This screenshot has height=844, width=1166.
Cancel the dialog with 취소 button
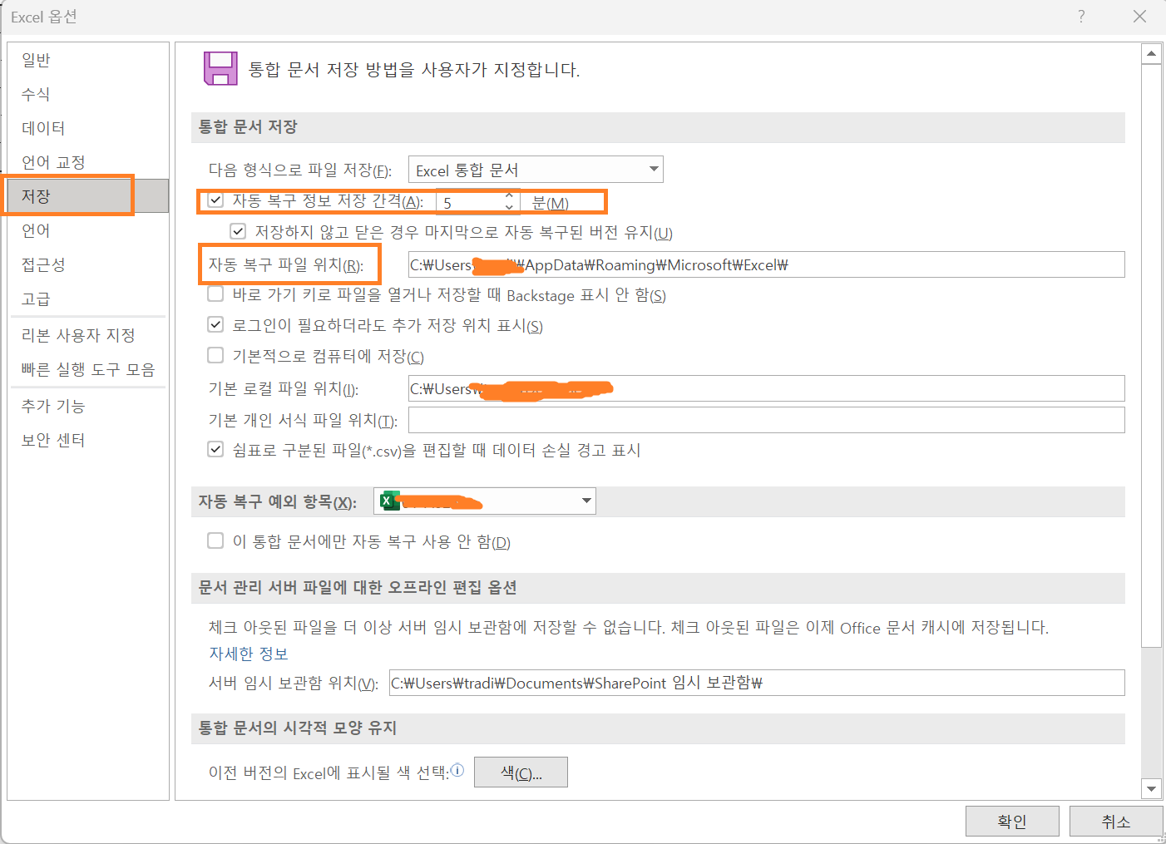tap(1115, 821)
